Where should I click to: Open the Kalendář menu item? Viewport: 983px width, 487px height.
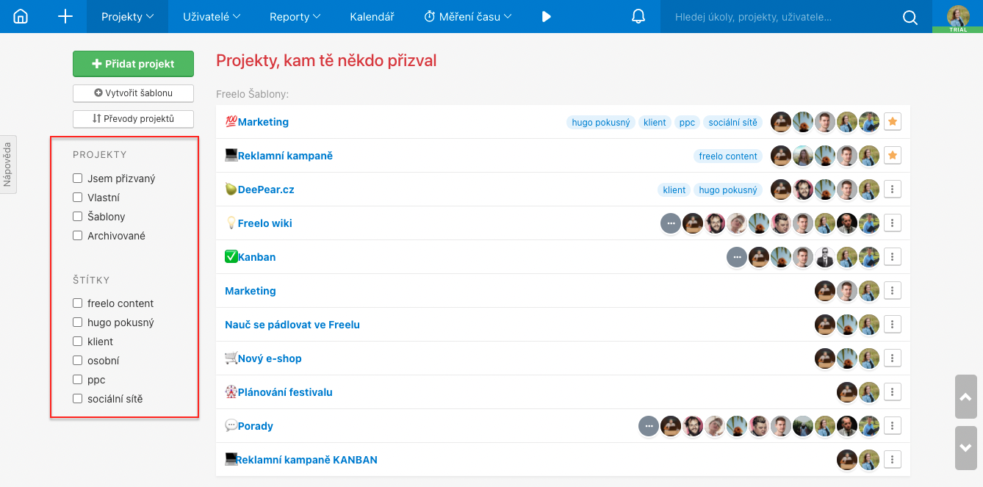tap(372, 16)
